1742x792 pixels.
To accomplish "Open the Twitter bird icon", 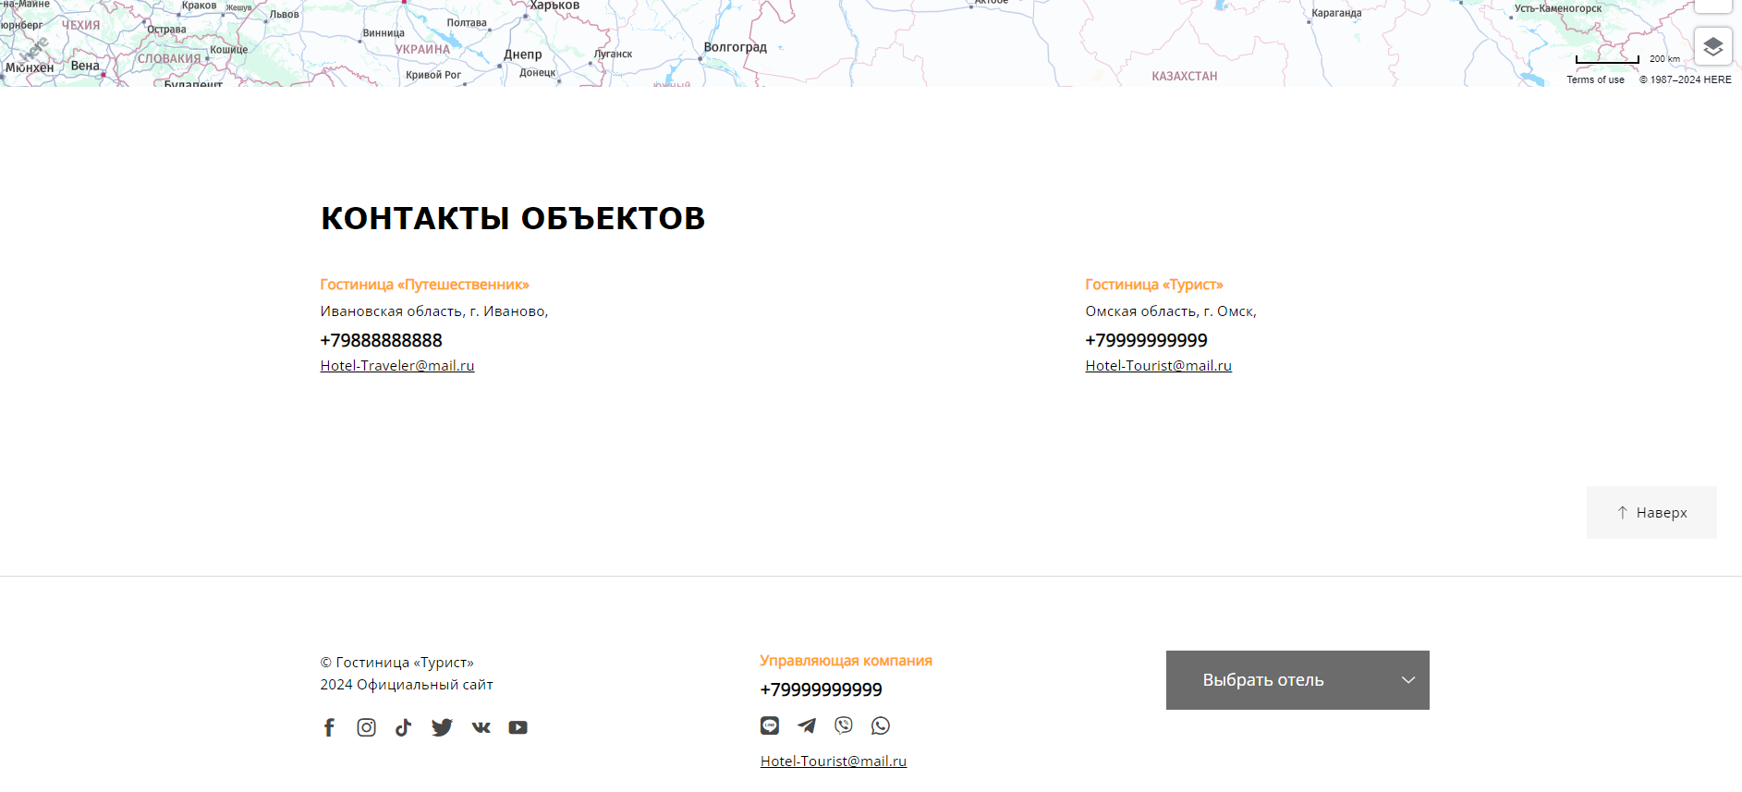I will [442, 727].
